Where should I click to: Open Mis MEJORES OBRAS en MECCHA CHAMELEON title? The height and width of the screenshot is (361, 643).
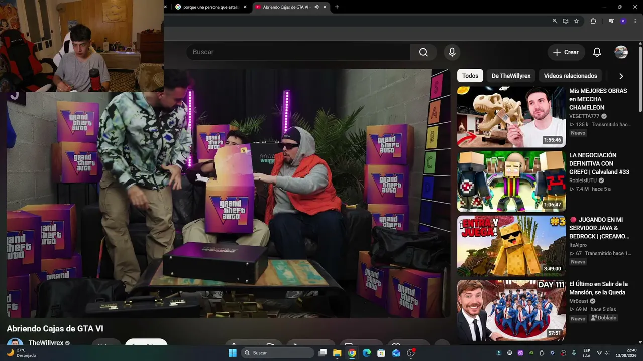click(598, 99)
